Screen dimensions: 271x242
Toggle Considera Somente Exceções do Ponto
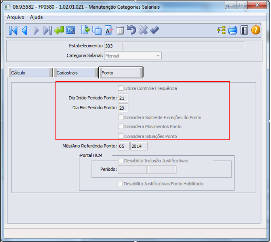[x=120, y=117]
